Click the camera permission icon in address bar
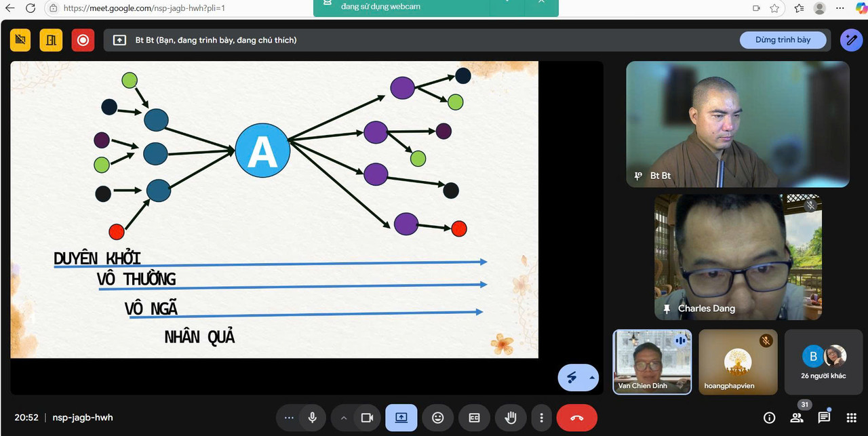The height and width of the screenshot is (436, 868). (x=757, y=8)
